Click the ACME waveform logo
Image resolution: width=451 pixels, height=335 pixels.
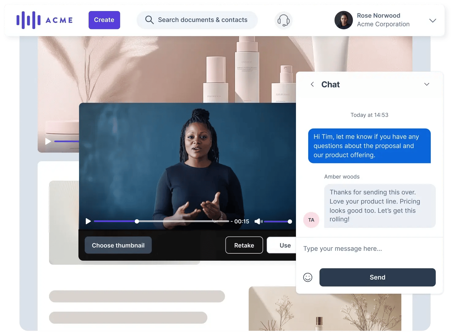tap(28, 20)
